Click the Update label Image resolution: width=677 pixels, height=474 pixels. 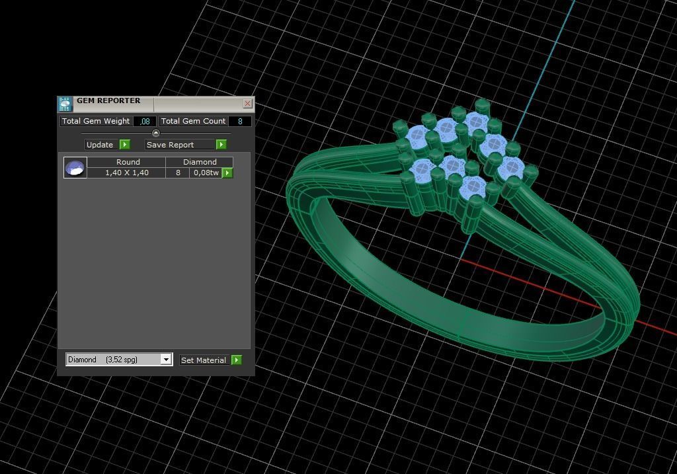pyautogui.click(x=100, y=145)
